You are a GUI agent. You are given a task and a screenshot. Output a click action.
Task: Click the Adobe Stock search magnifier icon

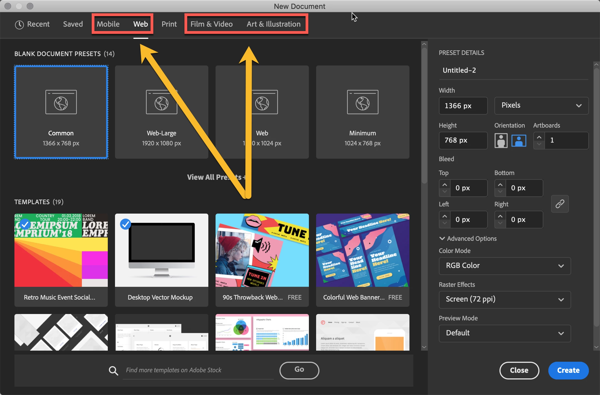click(x=113, y=370)
